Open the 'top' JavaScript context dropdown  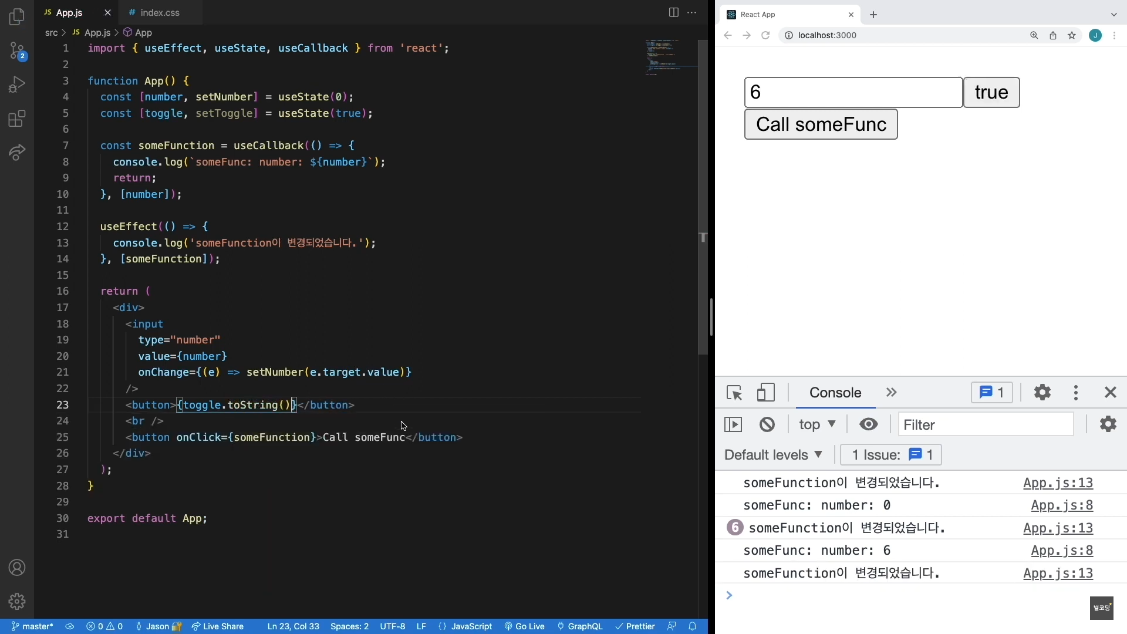point(817,424)
